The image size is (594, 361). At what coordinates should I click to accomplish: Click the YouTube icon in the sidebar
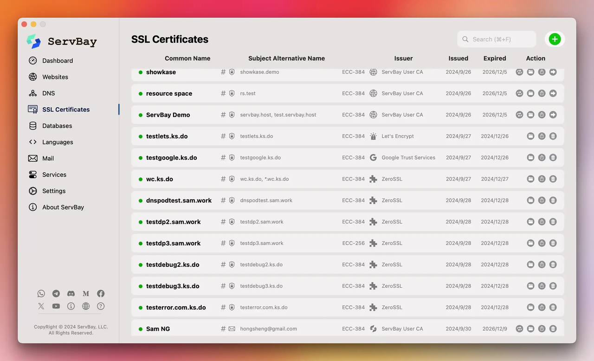coord(56,306)
